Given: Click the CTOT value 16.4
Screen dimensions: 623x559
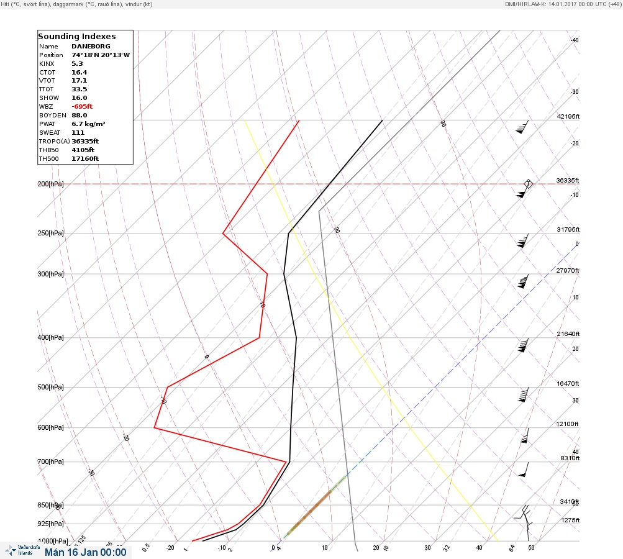Looking at the screenshot, I should (x=80, y=72).
